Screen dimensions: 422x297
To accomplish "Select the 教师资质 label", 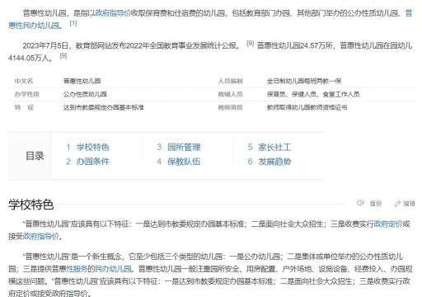I will (x=231, y=107).
